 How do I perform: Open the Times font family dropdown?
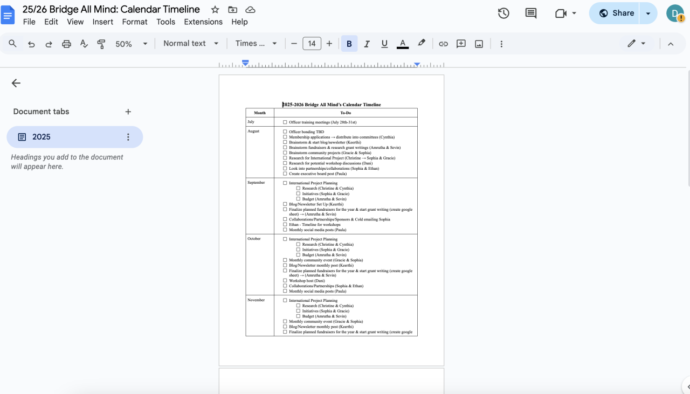256,44
